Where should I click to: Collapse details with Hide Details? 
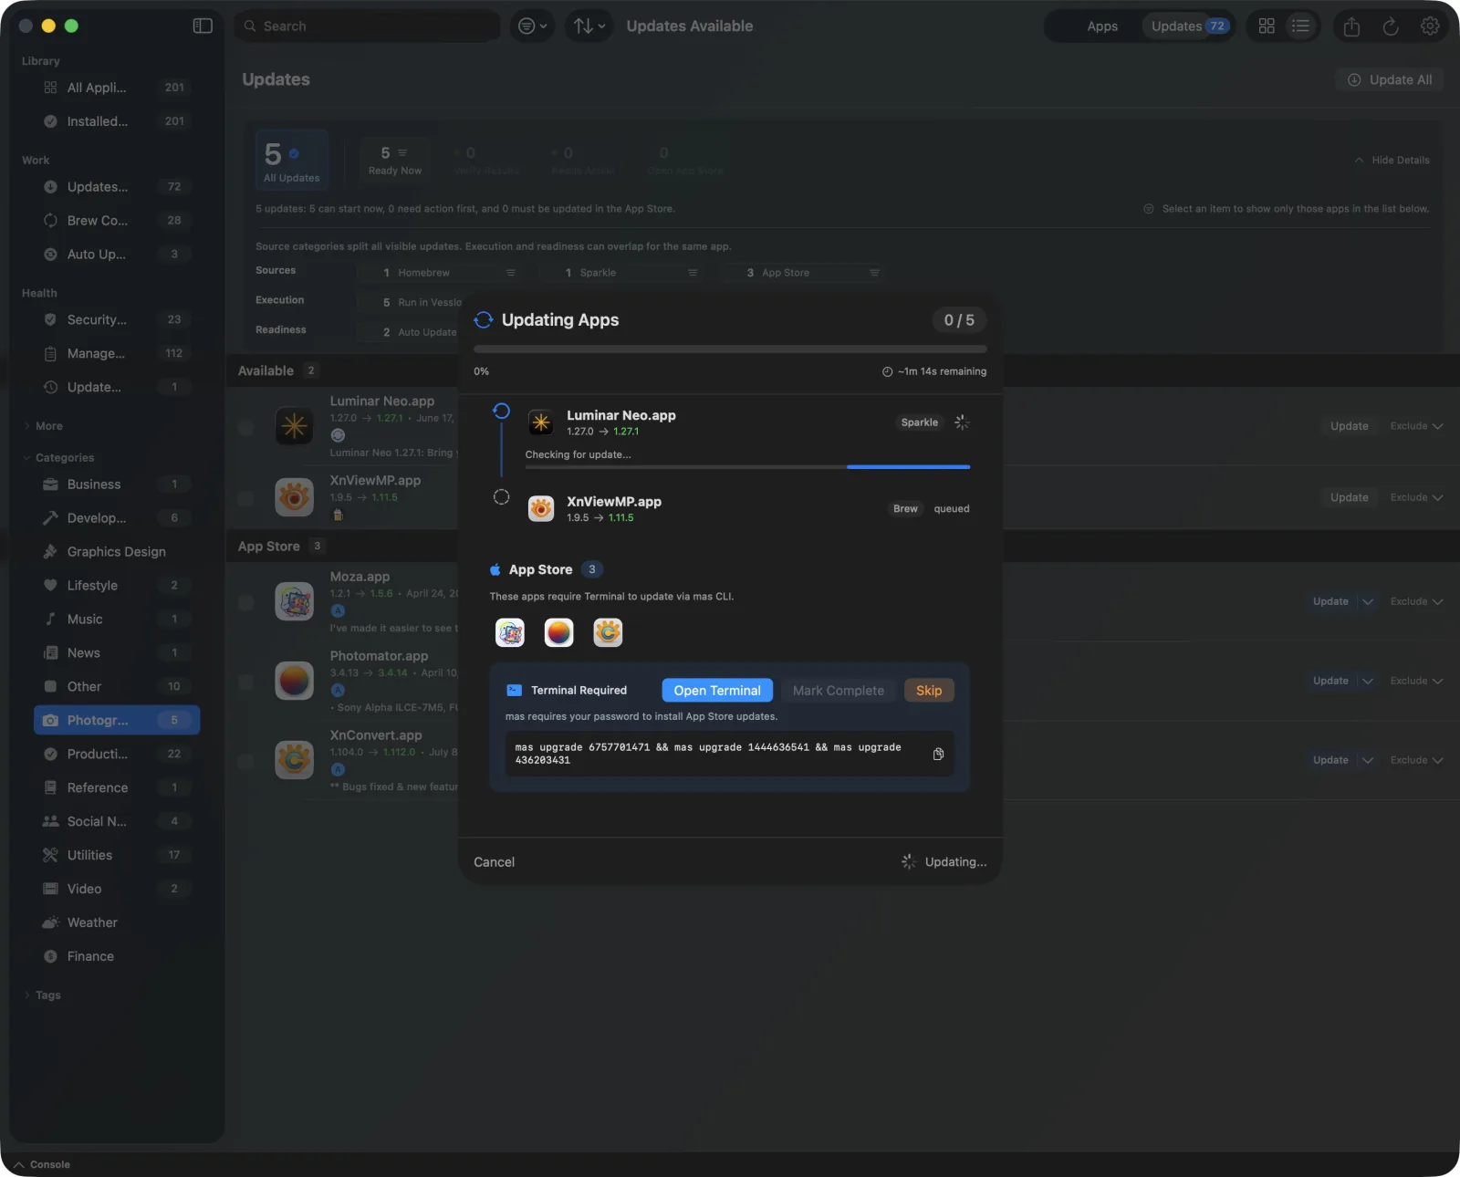pyautogui.click(x=1392, y=160)
